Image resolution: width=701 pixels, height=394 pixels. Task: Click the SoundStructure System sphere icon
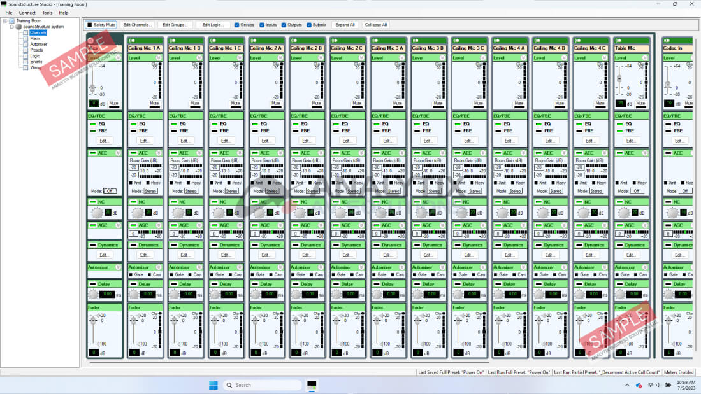coord(18,27)
